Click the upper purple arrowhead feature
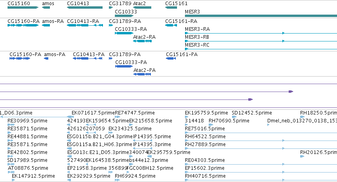This screenshot has height=182, width=337. click(x=291, y=92)
